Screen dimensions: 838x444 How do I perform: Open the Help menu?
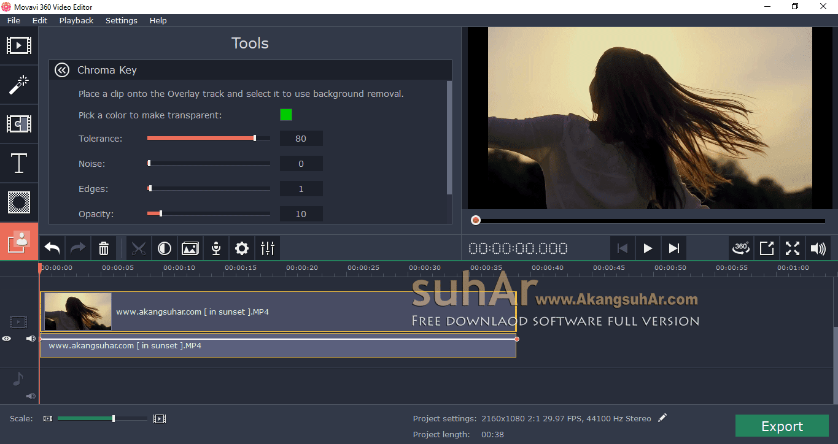click(158, 20)
